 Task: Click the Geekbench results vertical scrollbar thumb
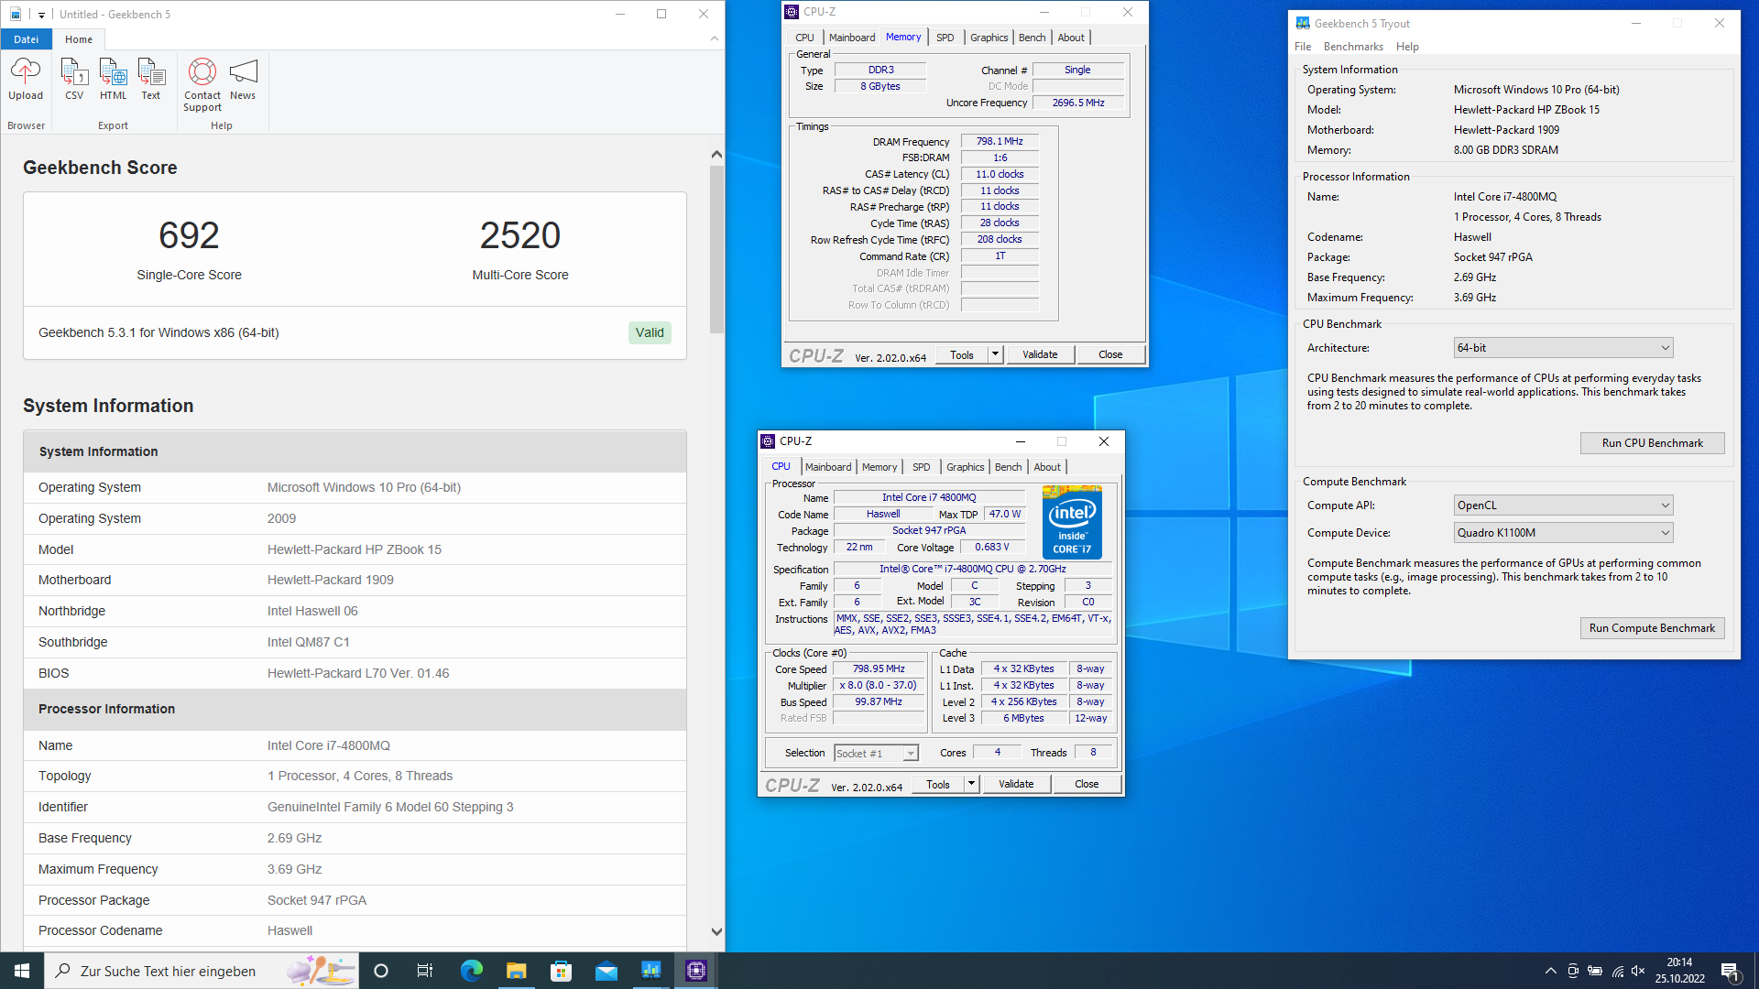click(x=716, y=249)
